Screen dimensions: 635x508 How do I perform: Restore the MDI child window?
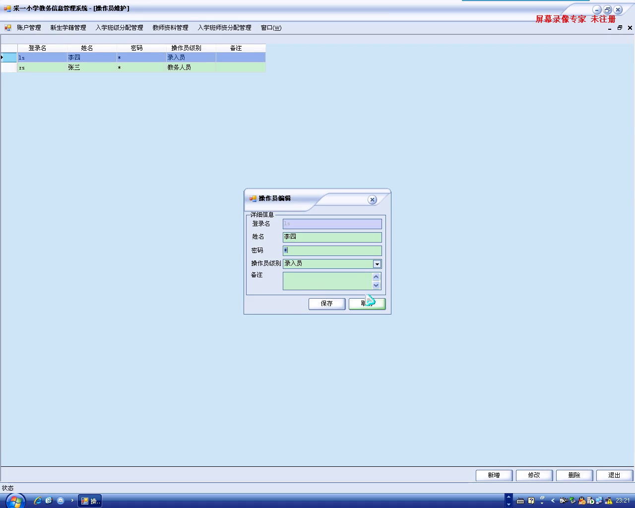point(620,28)
